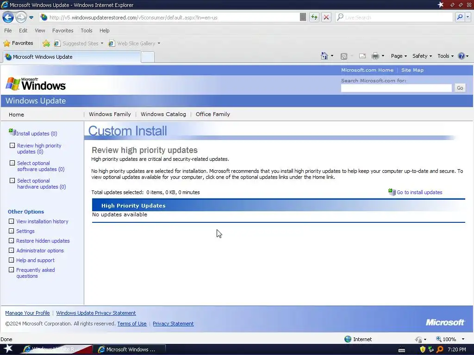The height and width of the screenshot is (355, 474).
Task: Open Help and support link
Action: tap(35, 260)
